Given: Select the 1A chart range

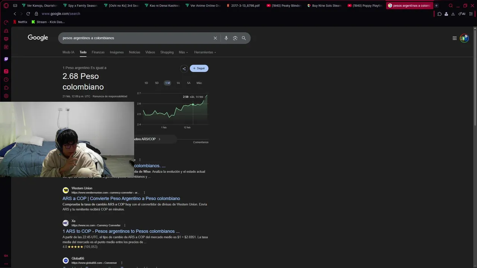Looking at the screenshot, I should point(178,83).
